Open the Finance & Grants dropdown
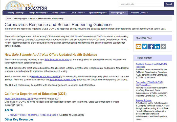The image size is (177, 122). click(x=59, y=13)
